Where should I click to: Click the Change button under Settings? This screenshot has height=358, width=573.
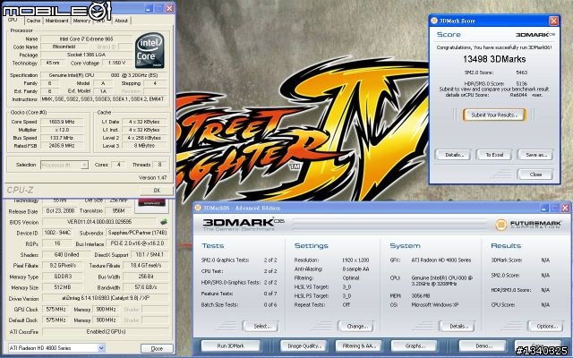click(356, 326)
